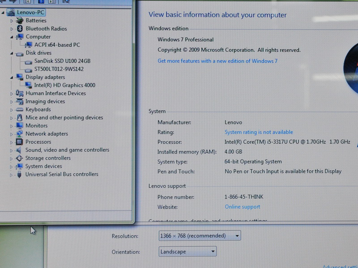Click the Computer category icon
This screenshot has height=268, width=358.
point(20,37)
